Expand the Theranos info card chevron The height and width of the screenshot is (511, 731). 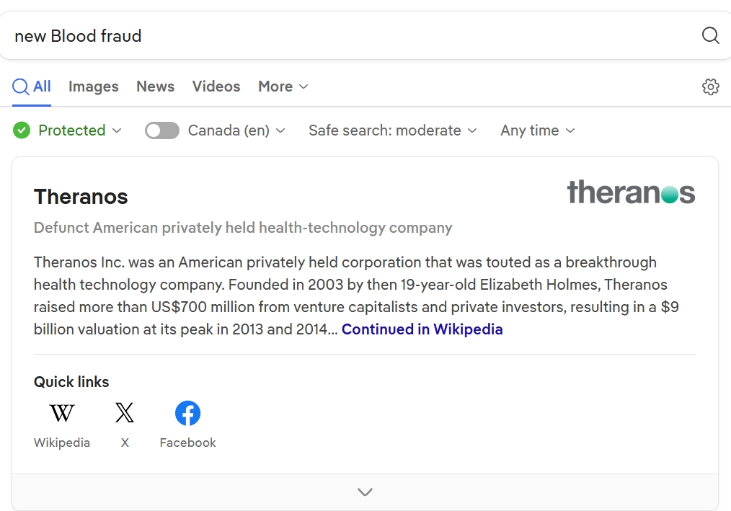point(365,492)
